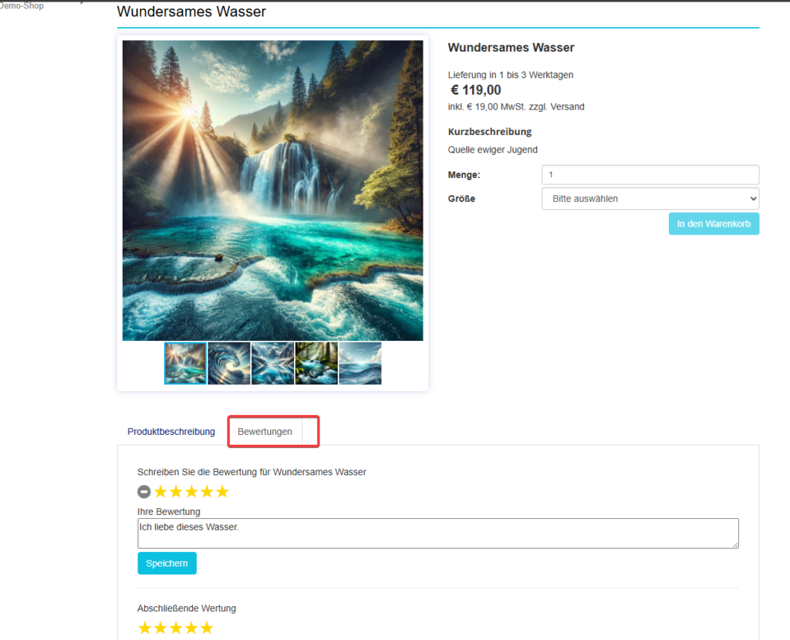Click inside the 'Ihre Bewertung' text box

coord(437,533)
